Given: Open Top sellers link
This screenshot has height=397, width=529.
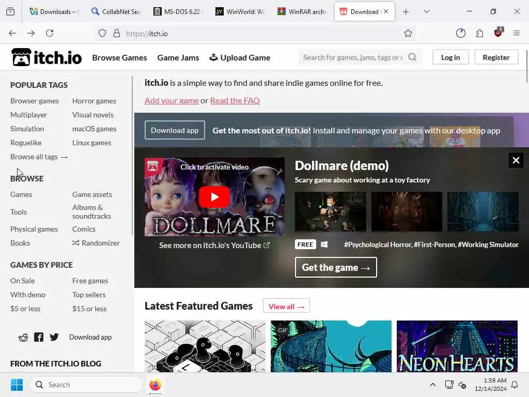Looking at the screenshot, I should point(89,295).
